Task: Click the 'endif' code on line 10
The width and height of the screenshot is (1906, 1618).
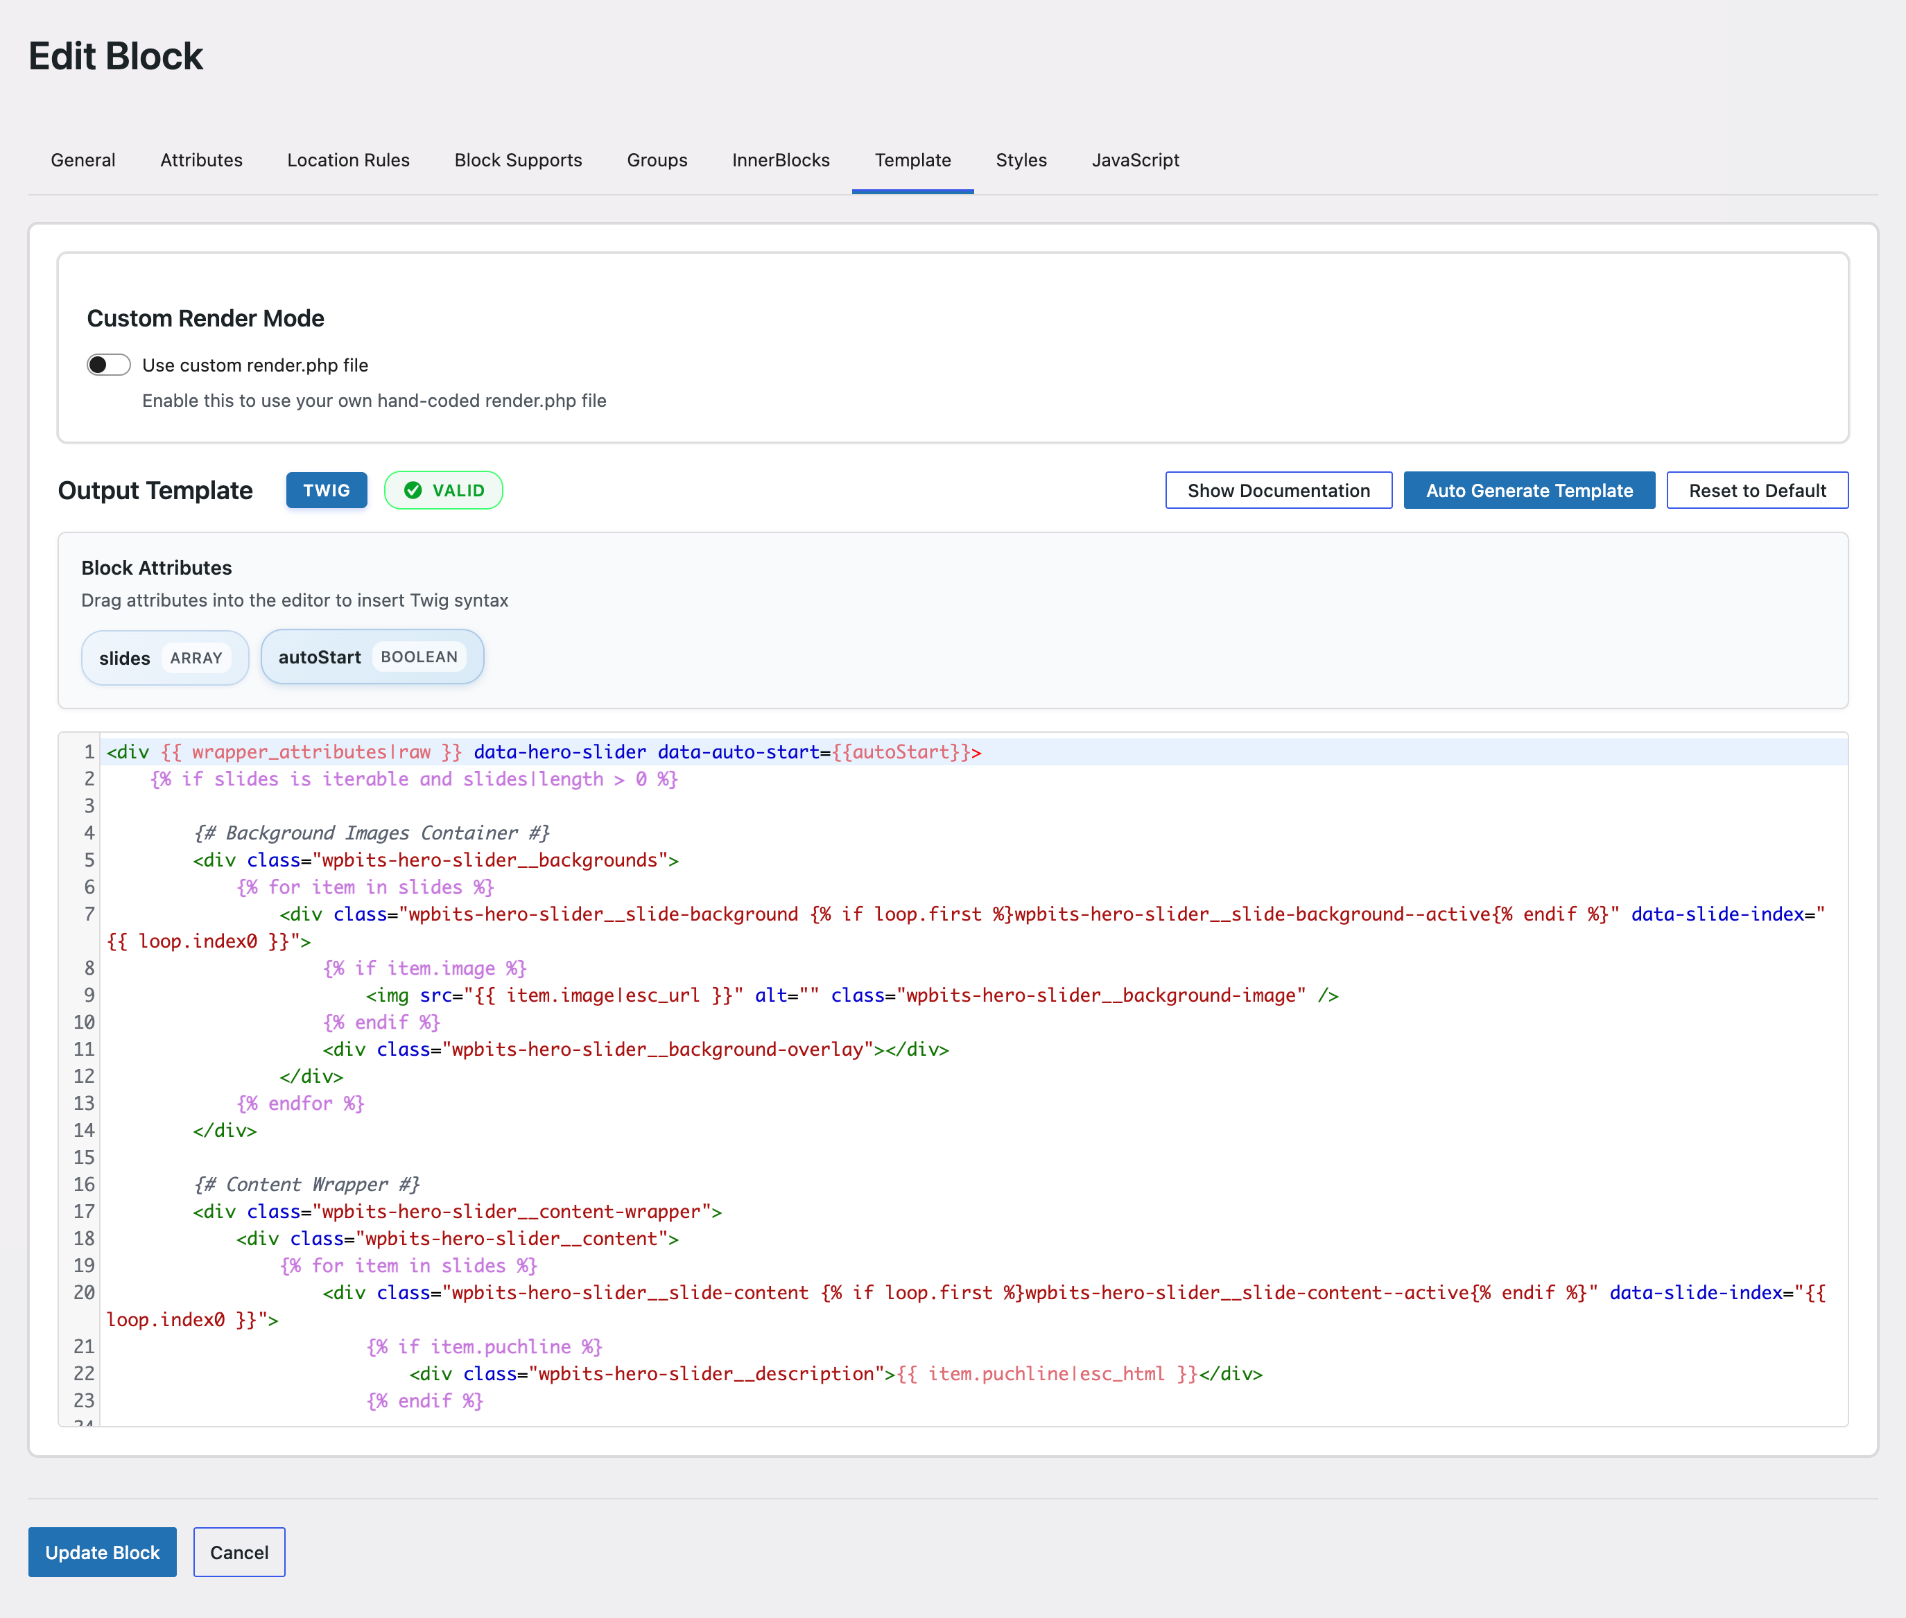Action: tap(381, 1022)
